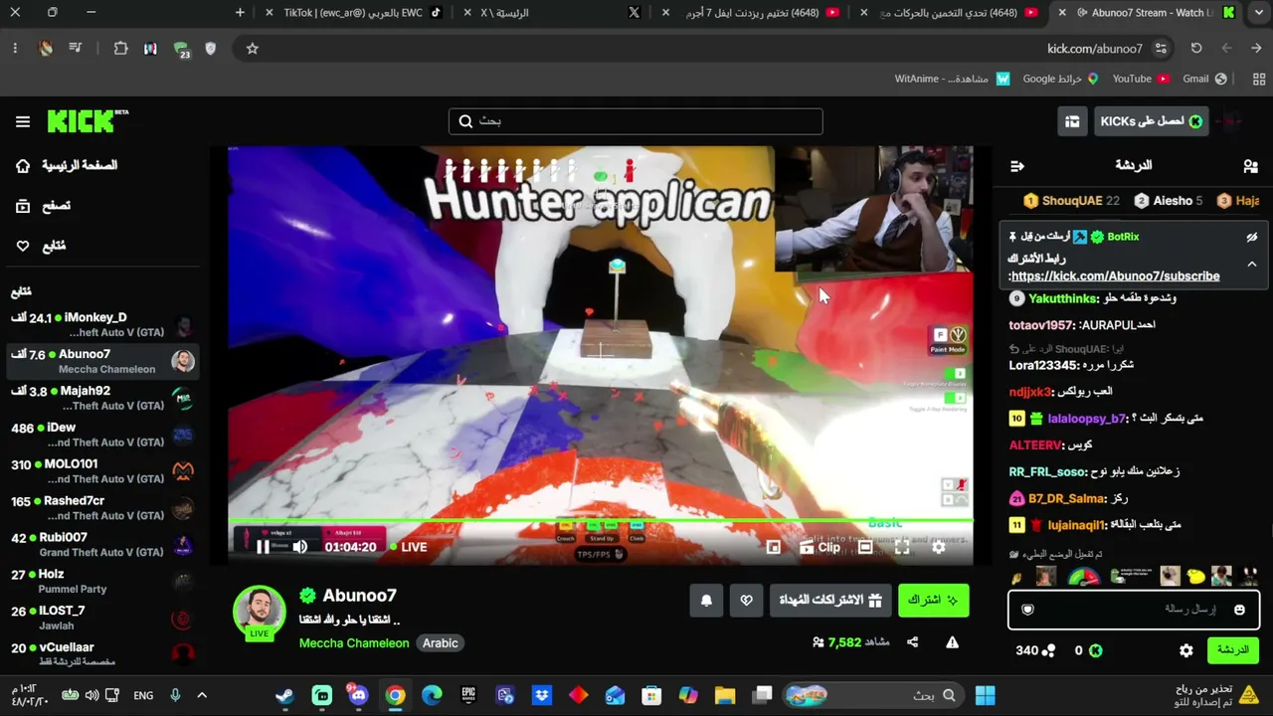This screenshot has height=716, width=1273.
Task: Subscribe with the green subscribe button
Action: pyautogui.click(x=933, y=601)
